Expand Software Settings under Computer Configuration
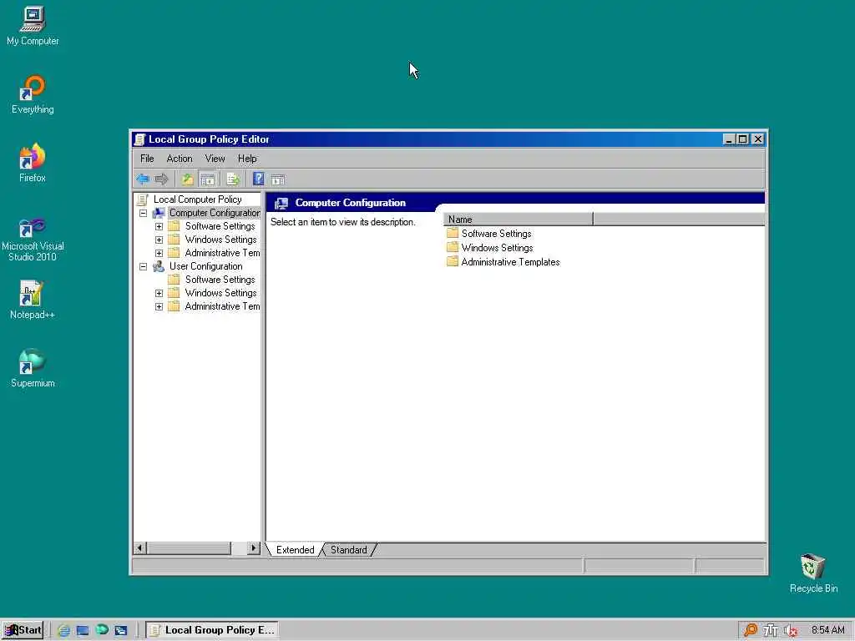 click(x=159, y=226)
